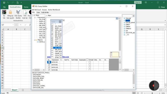The width and height of the screenshot is (167, 94).
Task: Open the Xuất dữ liệu menu
Action: click(x=45, y=13)
